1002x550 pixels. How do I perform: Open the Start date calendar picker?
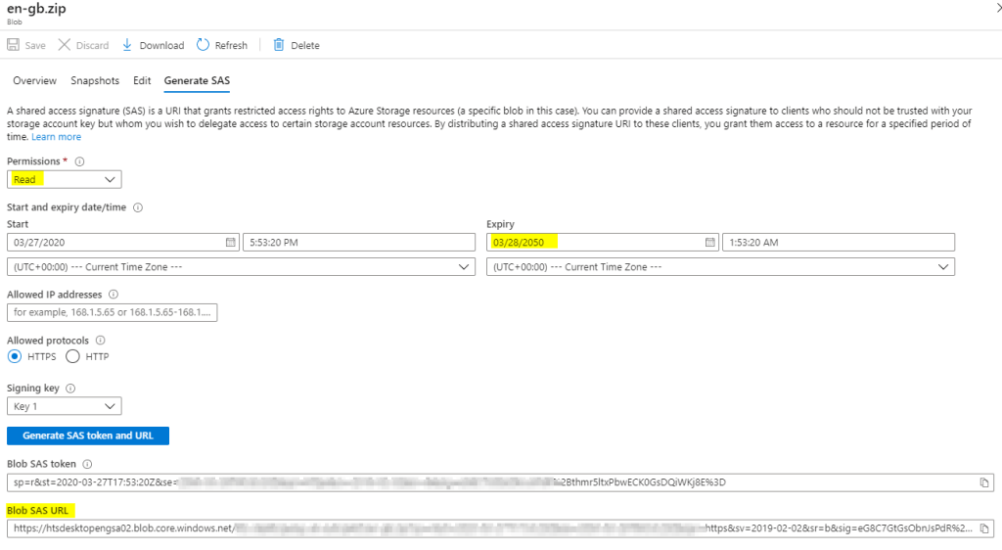(231, 242)
